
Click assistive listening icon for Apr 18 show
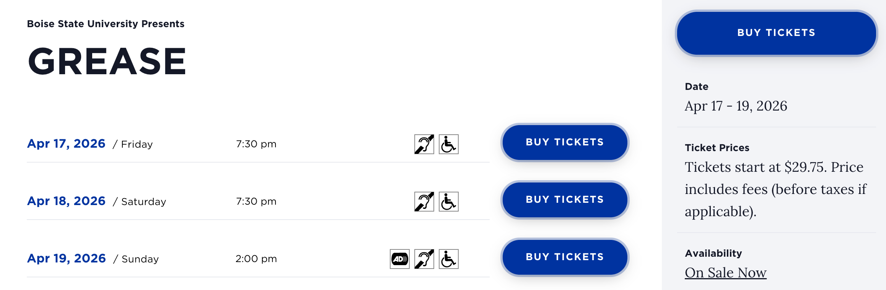pyautogui.click(x=424, y=202)
